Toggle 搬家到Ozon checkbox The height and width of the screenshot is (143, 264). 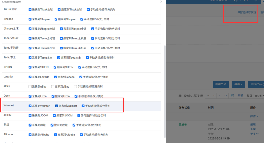(x=53, y=96)
